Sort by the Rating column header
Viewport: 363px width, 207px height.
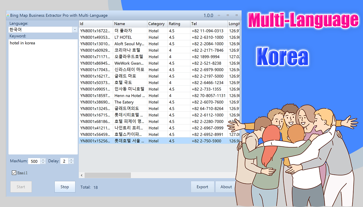[179, 24]
